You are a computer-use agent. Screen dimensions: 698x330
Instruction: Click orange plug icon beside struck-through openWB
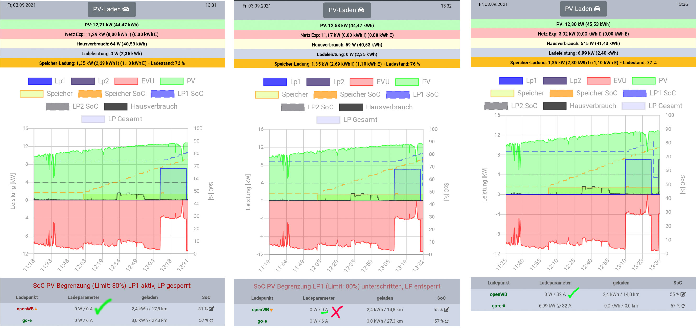36,309
